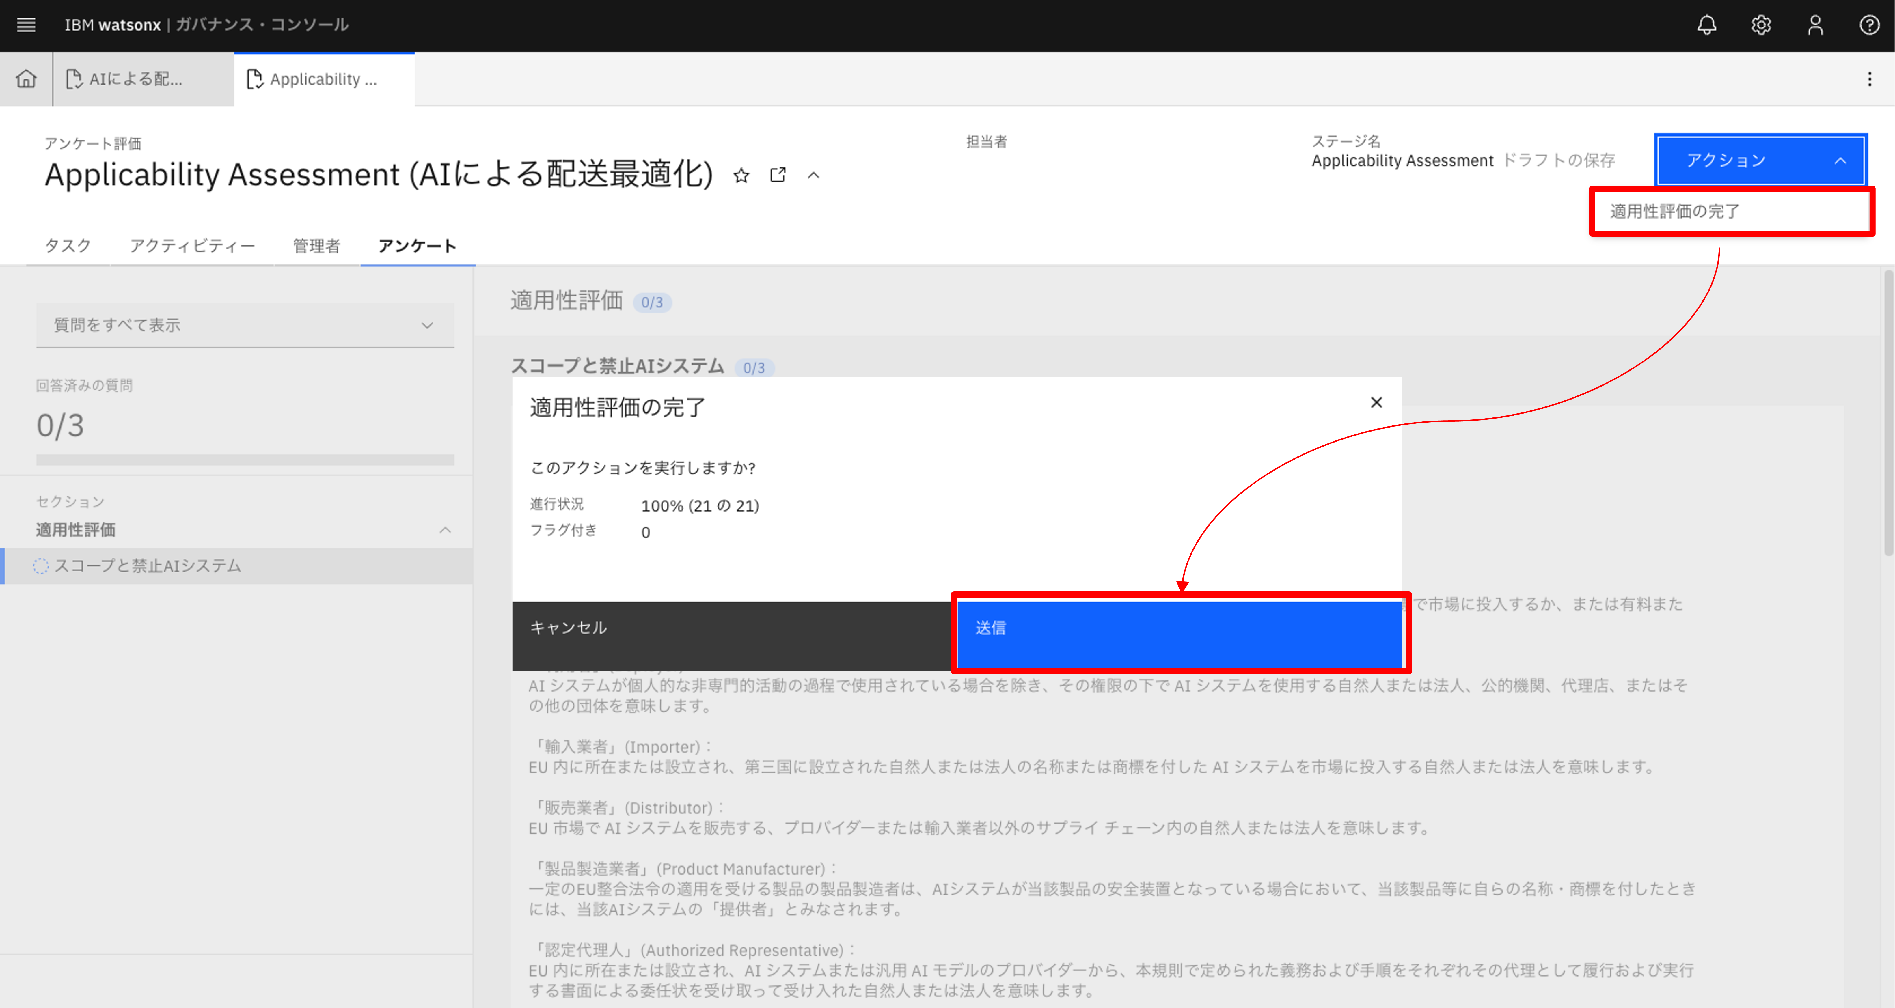This screenshot has height=1008, width=1895.
Task: Open the settings gear menu
Action: pyautogui.click(x=1761, y=25)
